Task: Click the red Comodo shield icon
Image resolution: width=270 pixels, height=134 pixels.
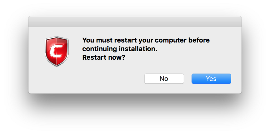Action: [x=57, y=51]
